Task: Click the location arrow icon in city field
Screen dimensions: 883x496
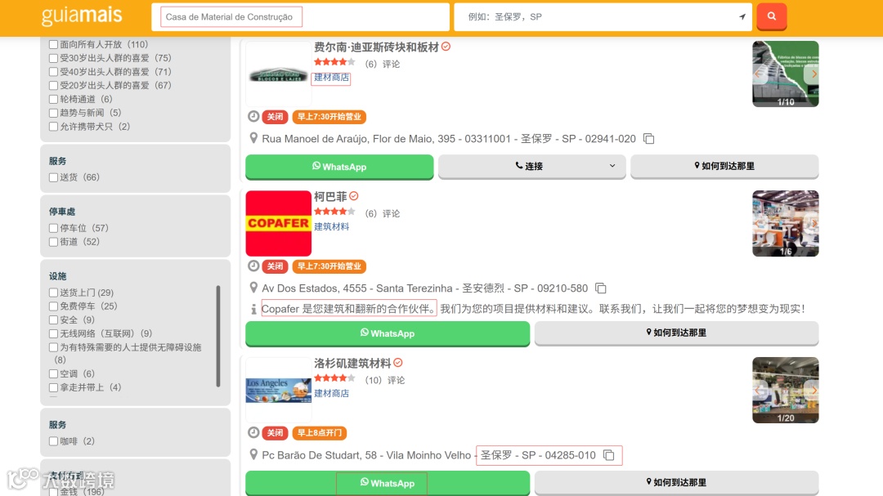Action: pos(742,17)
